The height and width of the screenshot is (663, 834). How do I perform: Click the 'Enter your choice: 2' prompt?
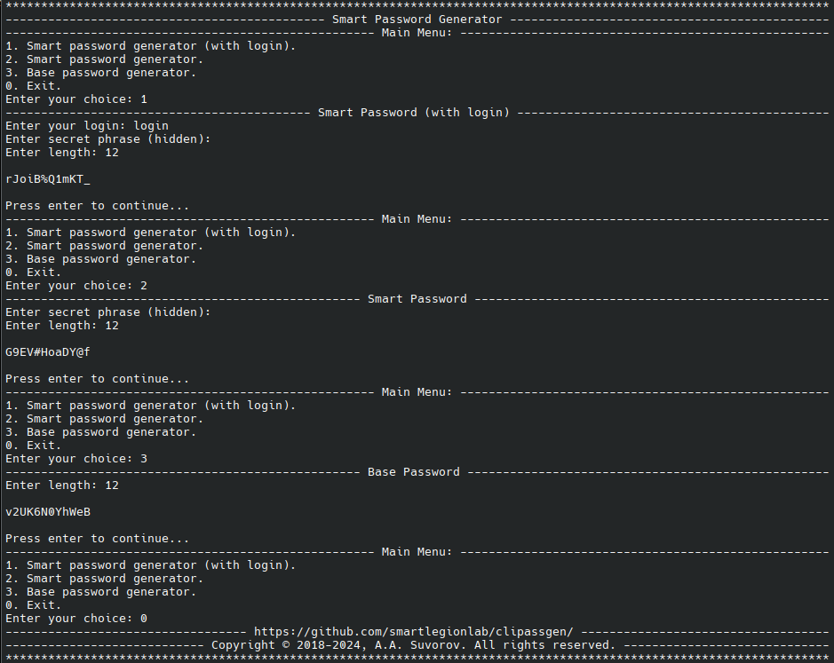point(76,286)
